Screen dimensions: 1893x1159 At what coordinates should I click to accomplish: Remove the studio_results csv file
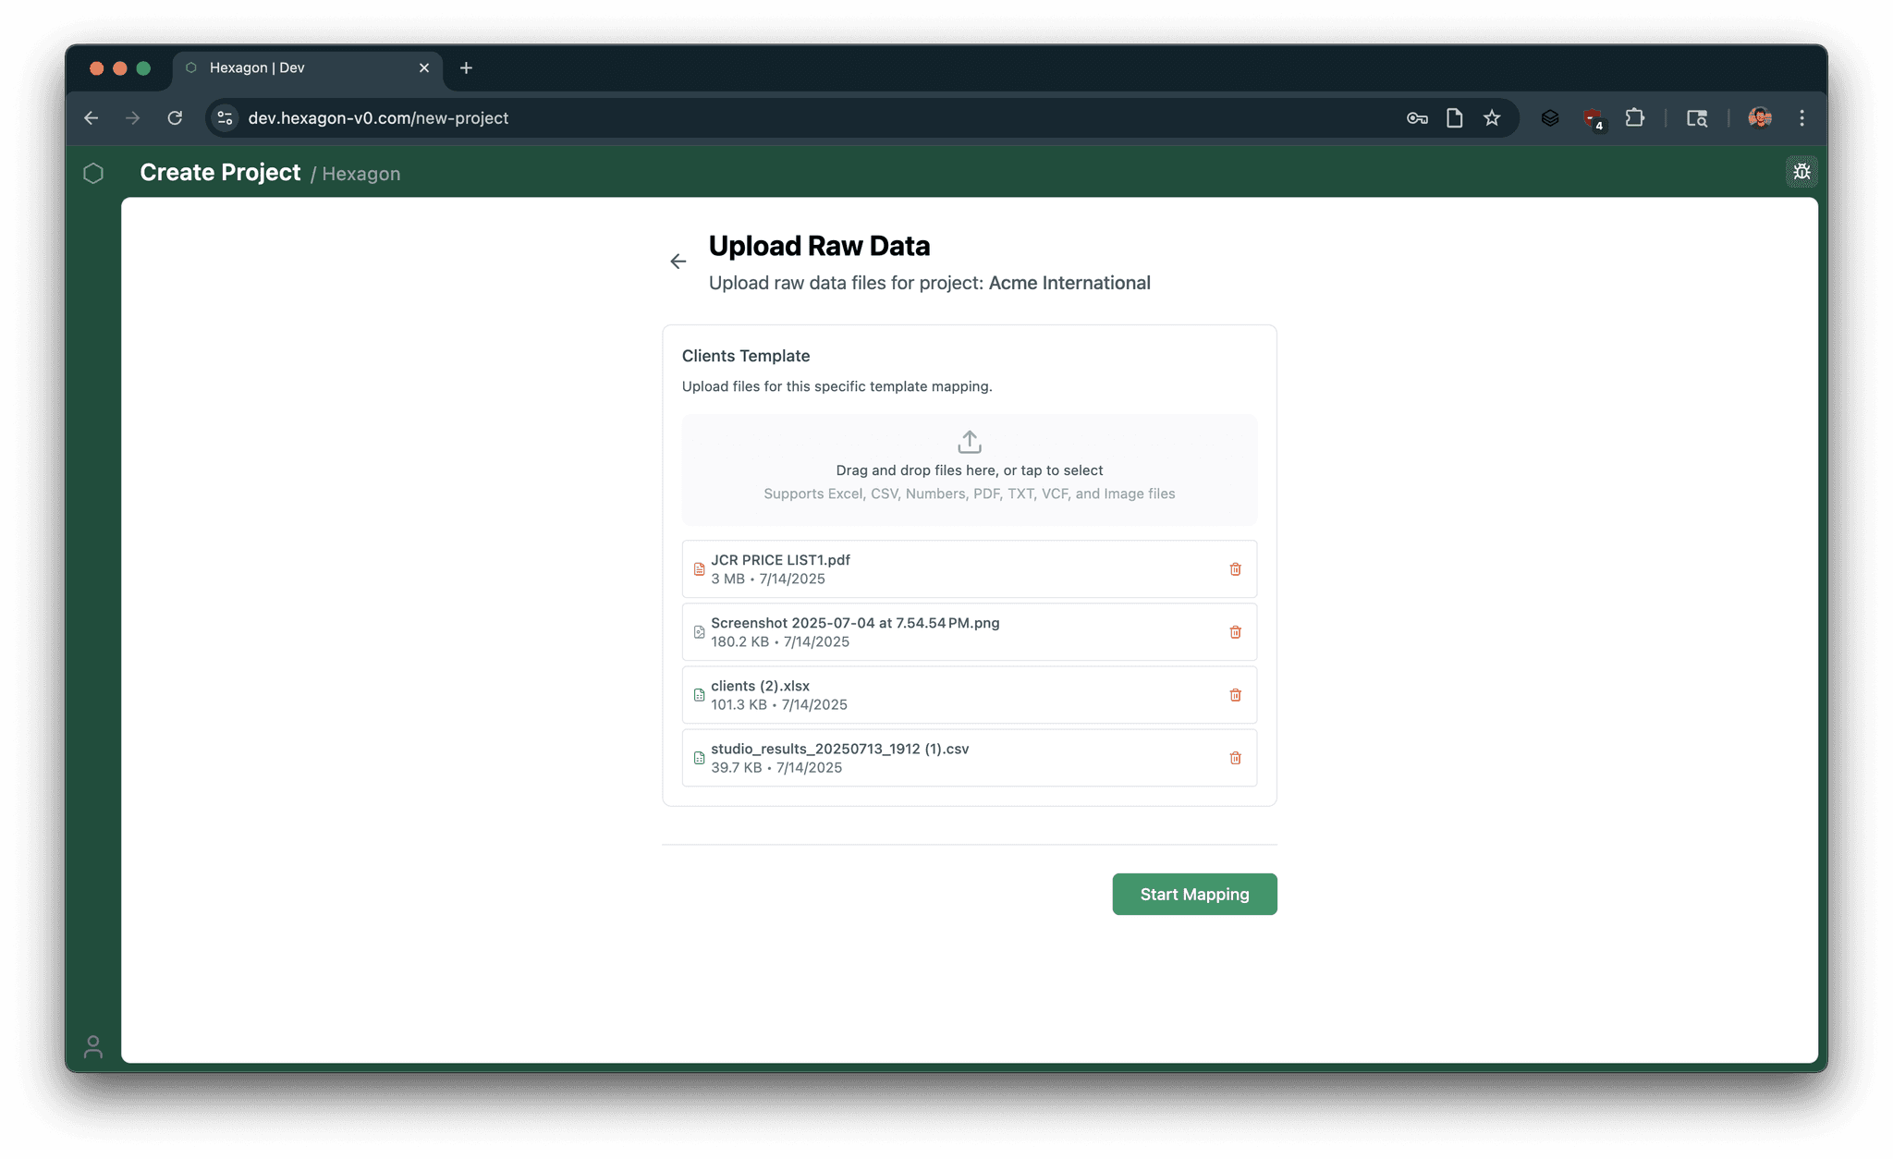[x=1235, y=758]
